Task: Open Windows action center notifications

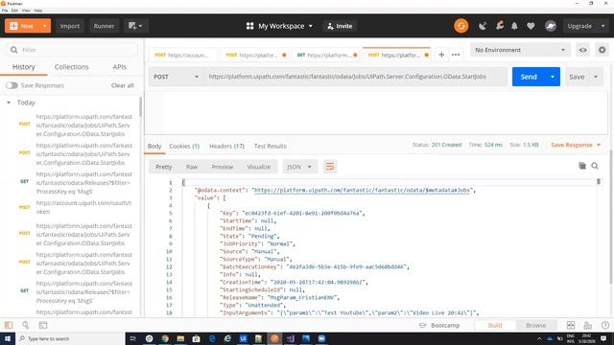Action: coord(603,338)
